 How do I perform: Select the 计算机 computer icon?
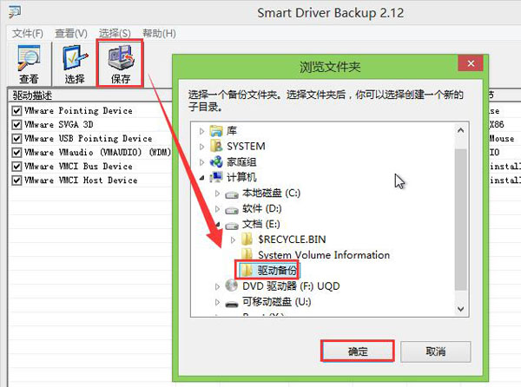pos(216,177)
